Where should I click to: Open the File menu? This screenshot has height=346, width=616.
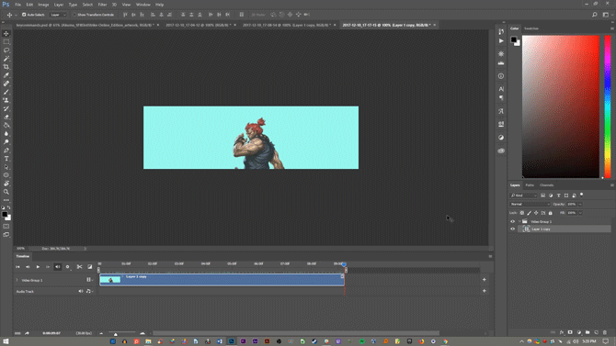pyautogui.click(x=17, y=5)
